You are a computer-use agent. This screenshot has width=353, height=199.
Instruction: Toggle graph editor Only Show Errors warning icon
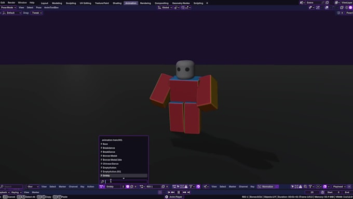click(301, 187)
